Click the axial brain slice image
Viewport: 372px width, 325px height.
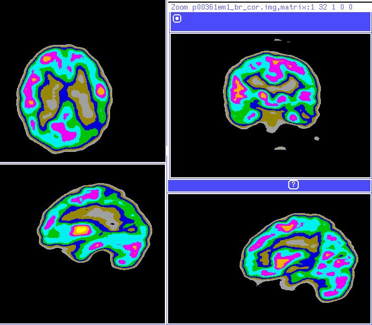64,99
